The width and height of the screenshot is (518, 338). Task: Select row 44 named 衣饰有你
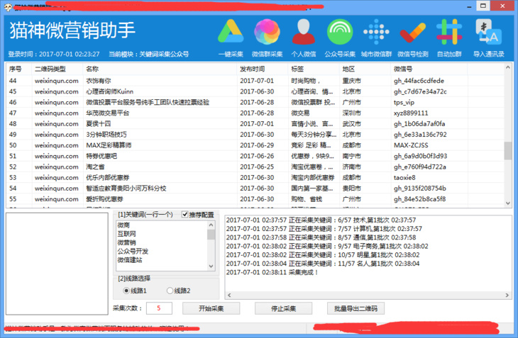pyautogui.click(x=255, y=81)
